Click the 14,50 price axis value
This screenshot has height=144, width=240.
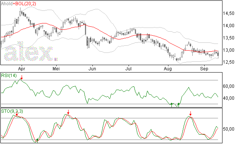228,13
